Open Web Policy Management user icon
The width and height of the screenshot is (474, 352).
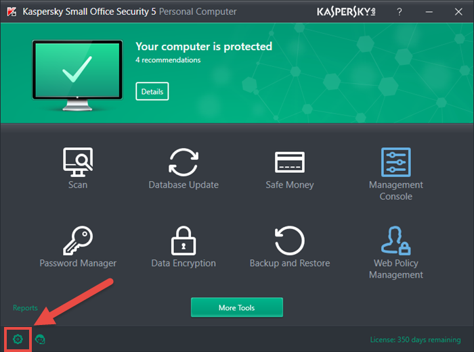click(x=395, y=241)
